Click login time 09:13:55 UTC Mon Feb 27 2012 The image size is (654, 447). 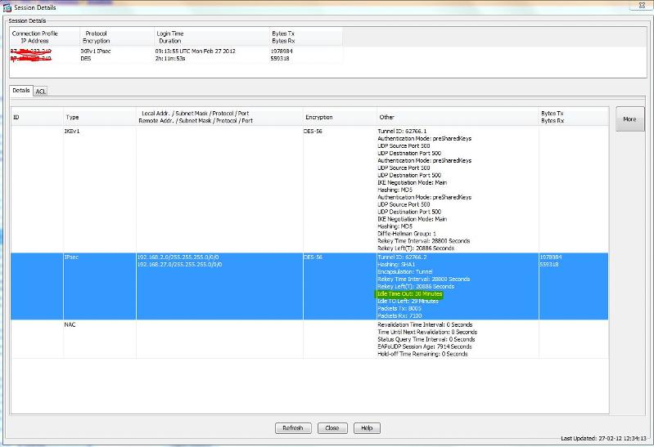pyautogui.click(x=195, y=51)
